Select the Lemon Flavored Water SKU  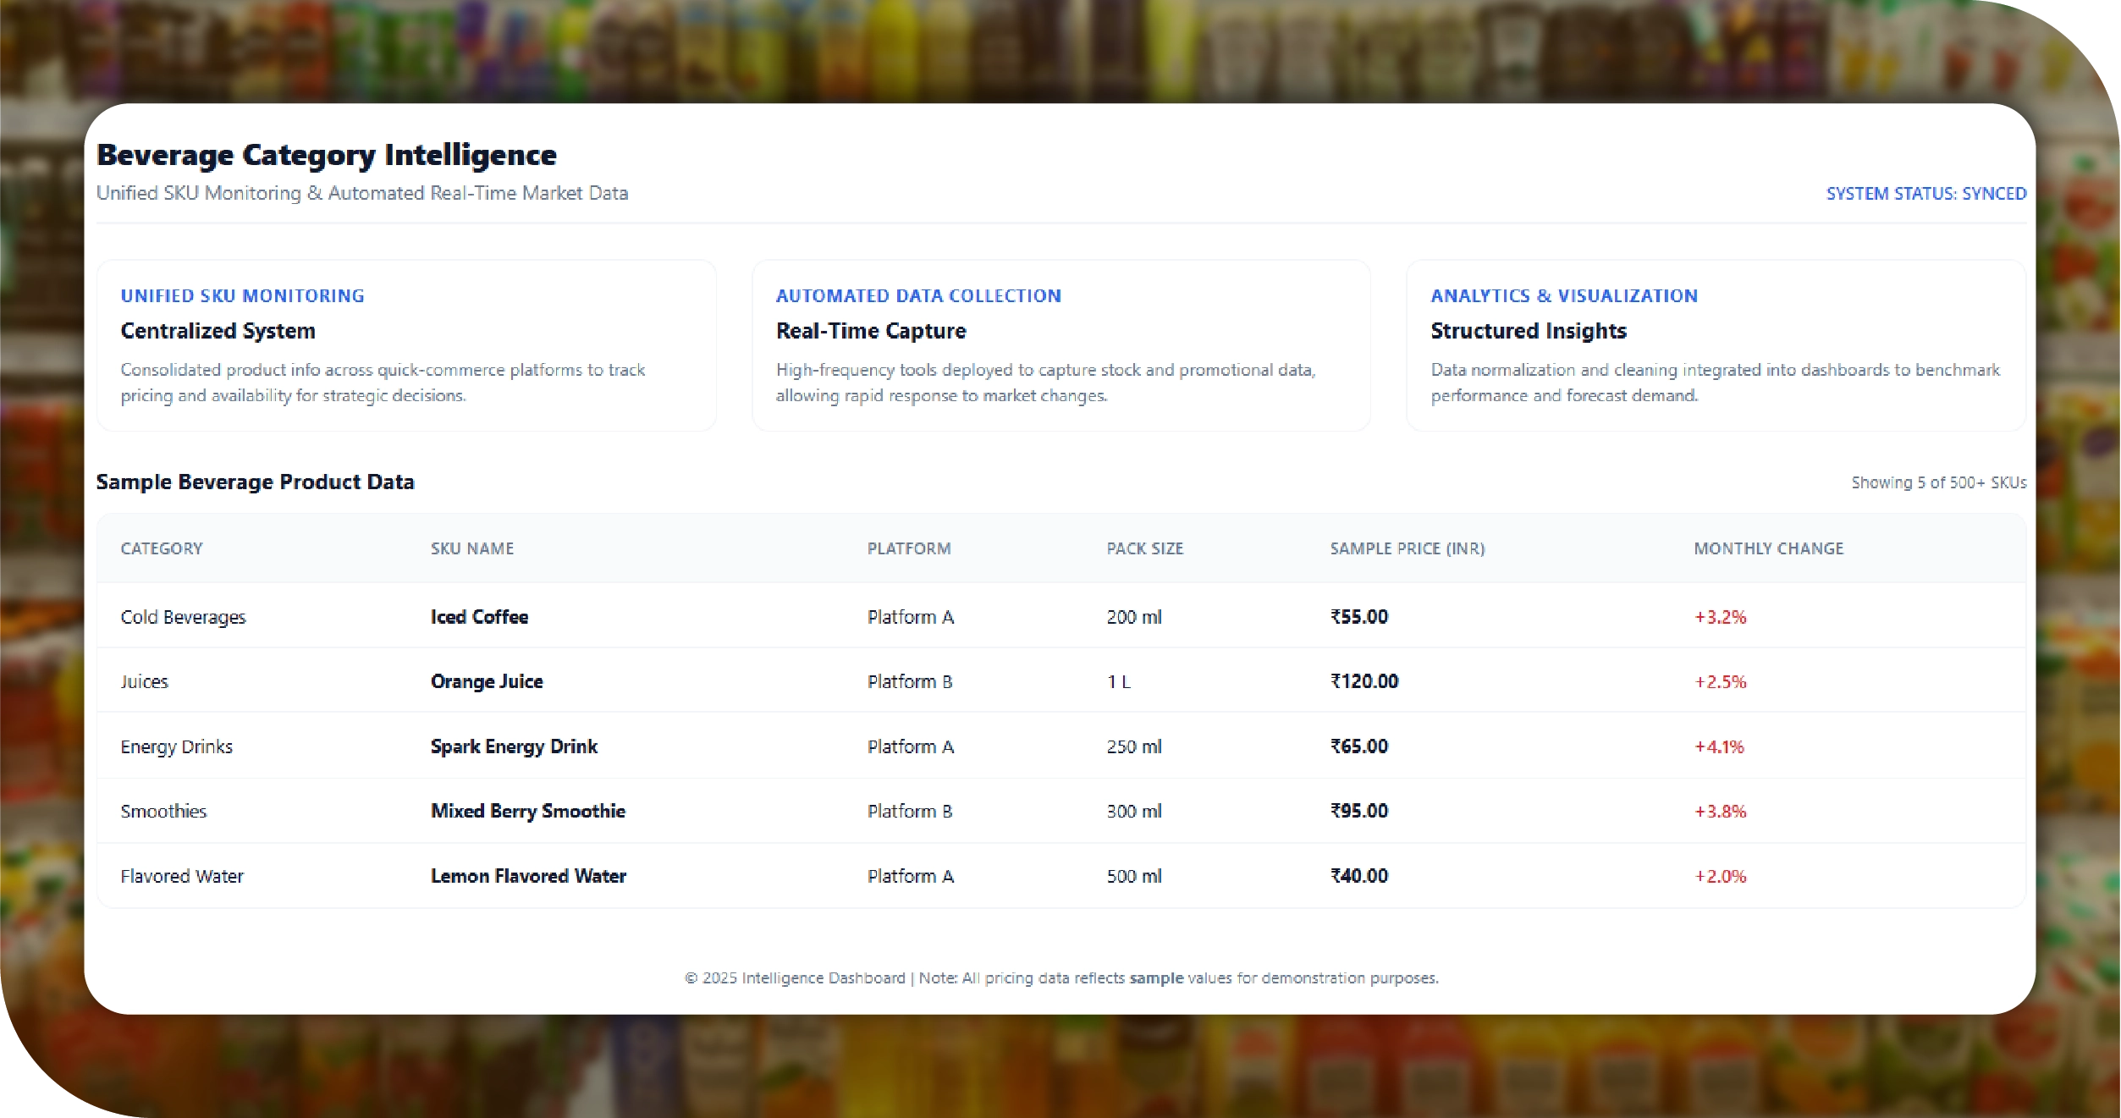(528, 876)
